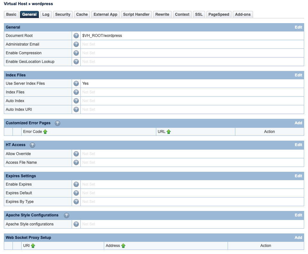Sort error pages by Error Code arrow

[x=45, y=132]
